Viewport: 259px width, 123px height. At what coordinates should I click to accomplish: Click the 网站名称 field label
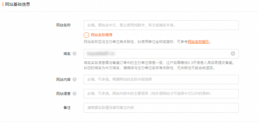click(63, 25)
